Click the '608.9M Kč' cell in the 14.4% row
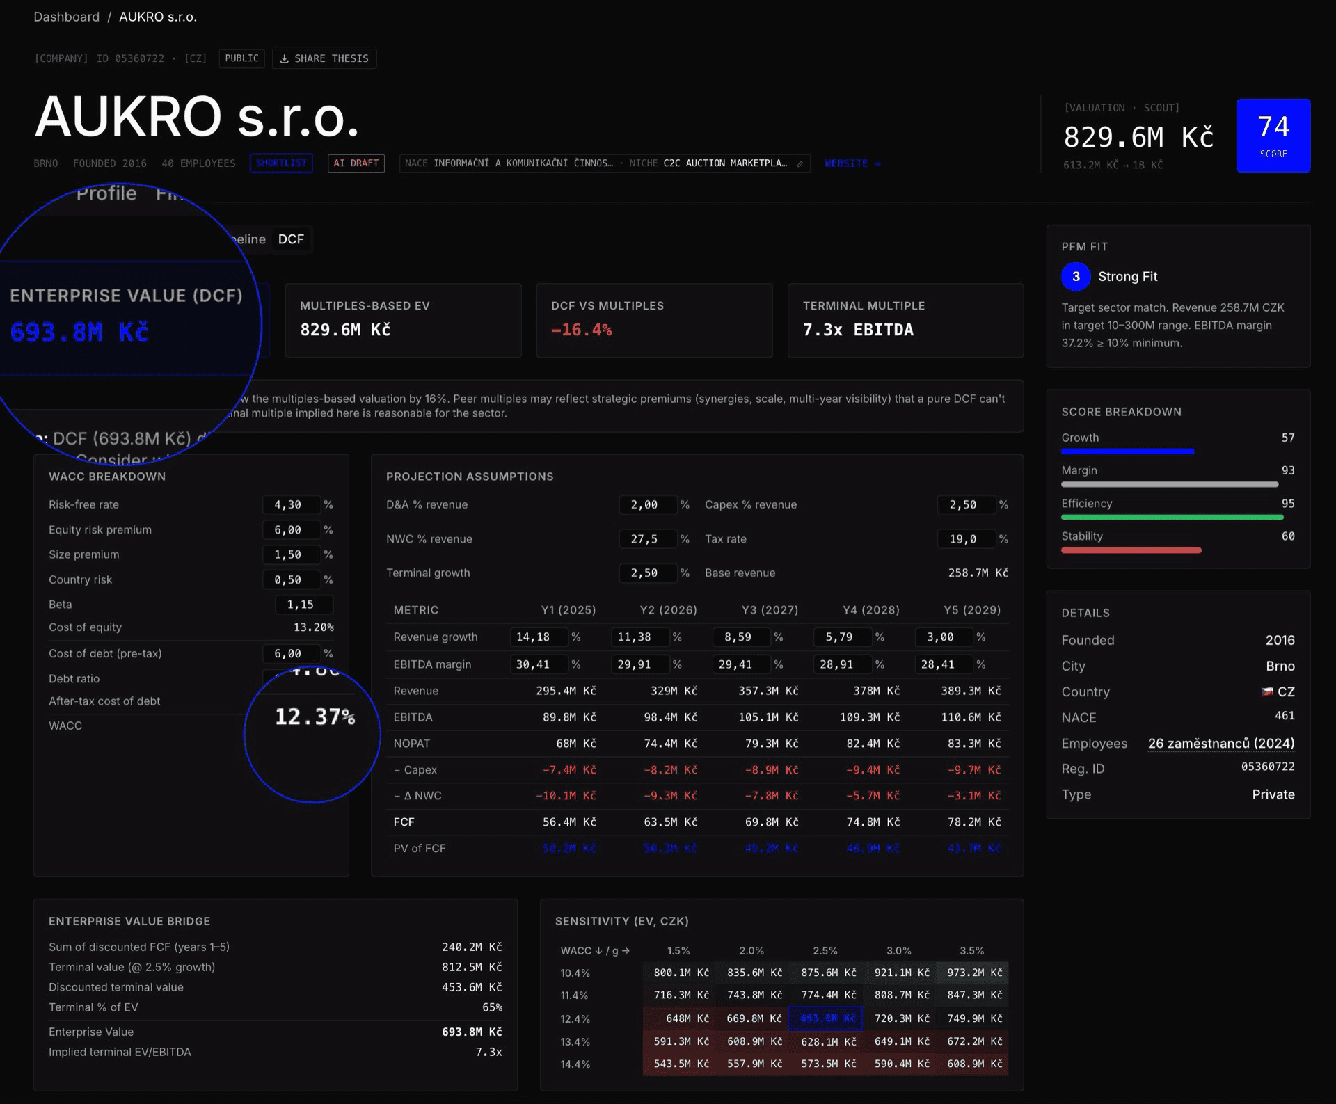The image size is (1336, 1104). pyautogui.click(x=972, y=1064)
